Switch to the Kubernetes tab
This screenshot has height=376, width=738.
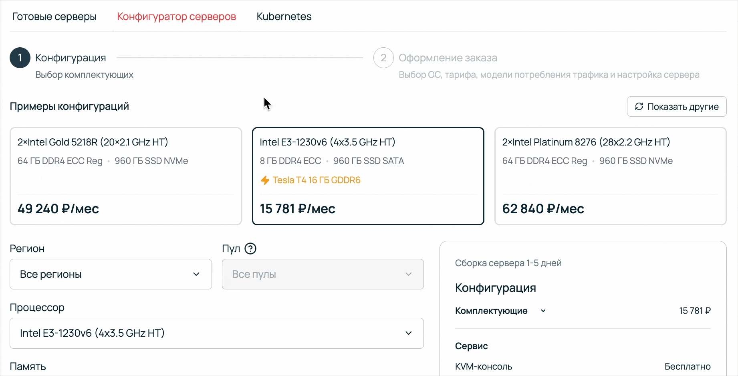[284, 16]
